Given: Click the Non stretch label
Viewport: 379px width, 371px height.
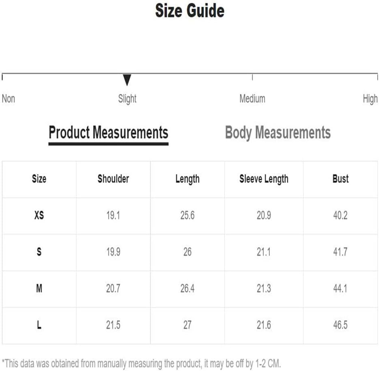Looking at the screenshot, I should pyautogui.click(x=9, y=99).
